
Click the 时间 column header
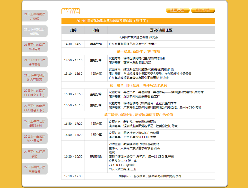click(73, 30)
